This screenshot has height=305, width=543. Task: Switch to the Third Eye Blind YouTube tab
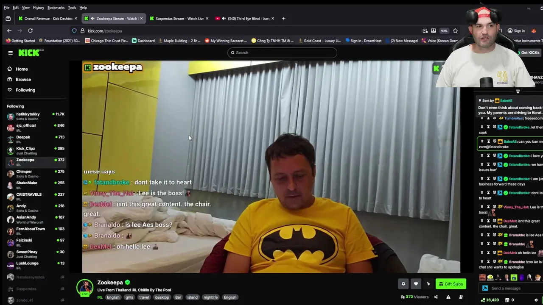pos(245,19)
